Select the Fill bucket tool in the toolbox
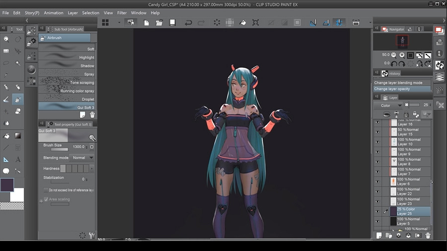Screen dimensions: 447x251 click(x=6, y=135)
